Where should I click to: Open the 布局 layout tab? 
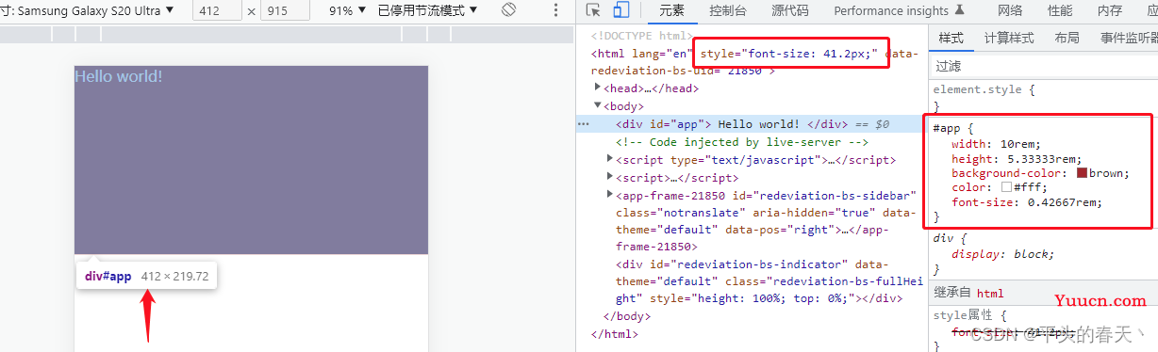pos(1067,38)
